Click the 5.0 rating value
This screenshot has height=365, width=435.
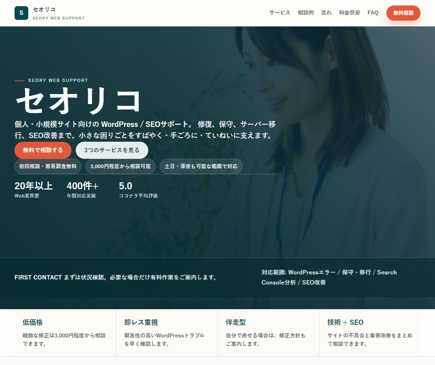point(125,186)
